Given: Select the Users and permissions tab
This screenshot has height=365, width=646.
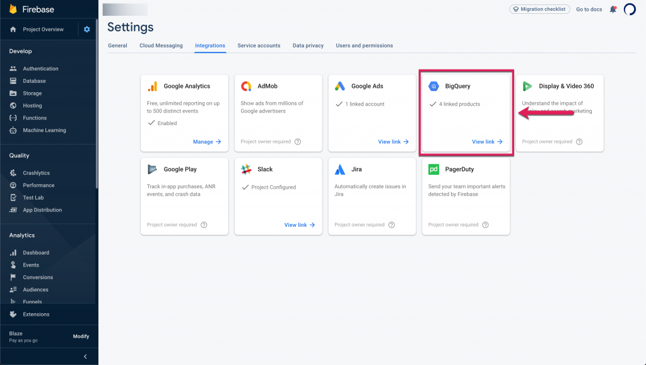Looking at the screenshot, I should [364, 45].
